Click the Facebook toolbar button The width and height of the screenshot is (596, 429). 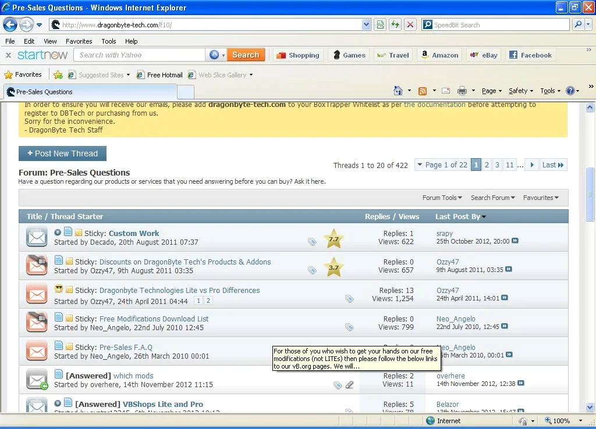point(531,55)
